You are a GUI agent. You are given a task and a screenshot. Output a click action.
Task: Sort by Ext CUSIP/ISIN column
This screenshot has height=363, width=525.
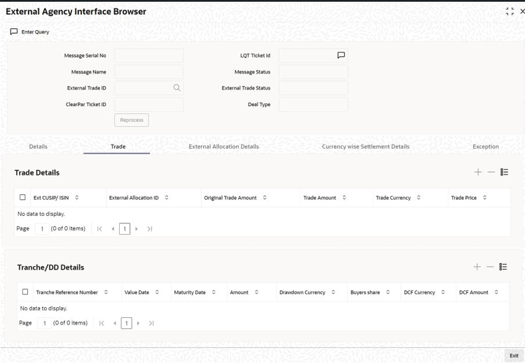pos(77,198)
